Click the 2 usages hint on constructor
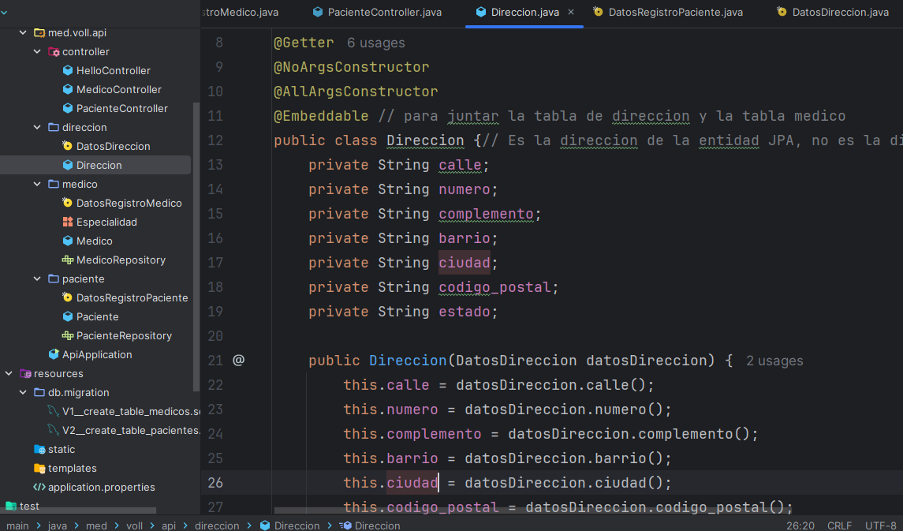 pos(774,361)
